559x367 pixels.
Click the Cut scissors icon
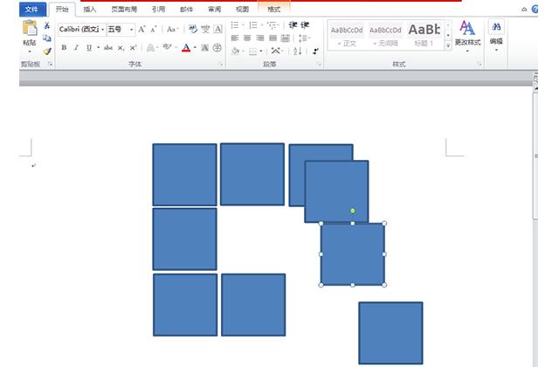click(x=46, y=25)
